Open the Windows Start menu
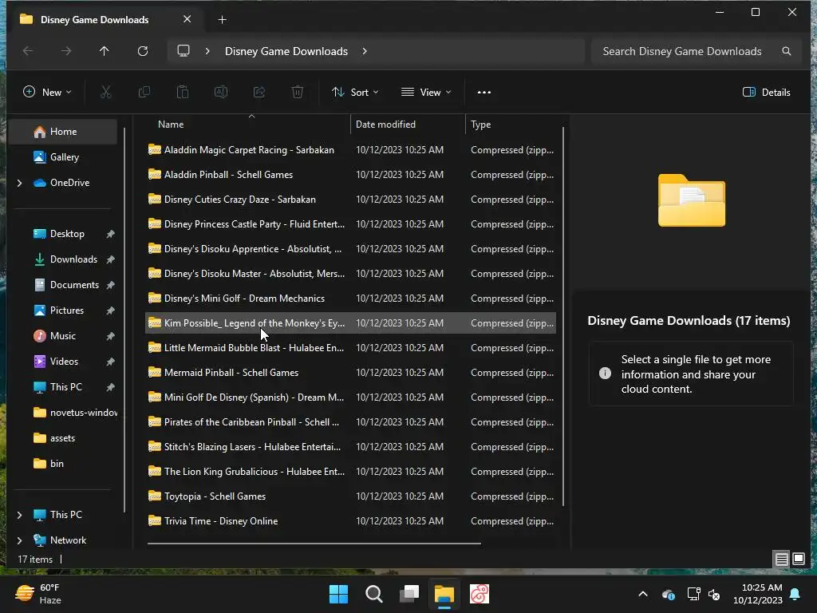Screen dimensions: 817x613 338,594
